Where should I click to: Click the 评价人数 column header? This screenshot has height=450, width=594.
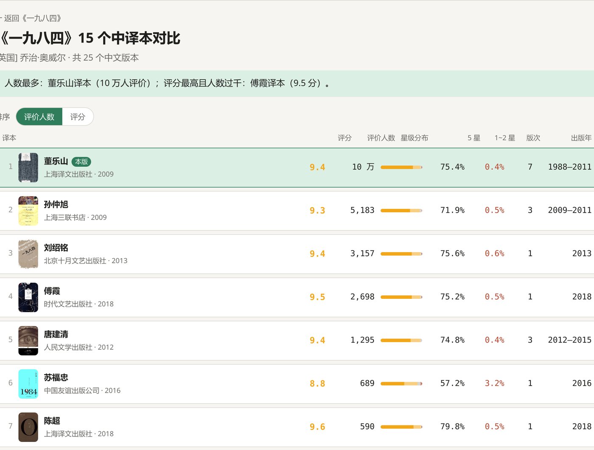[381, 138]
